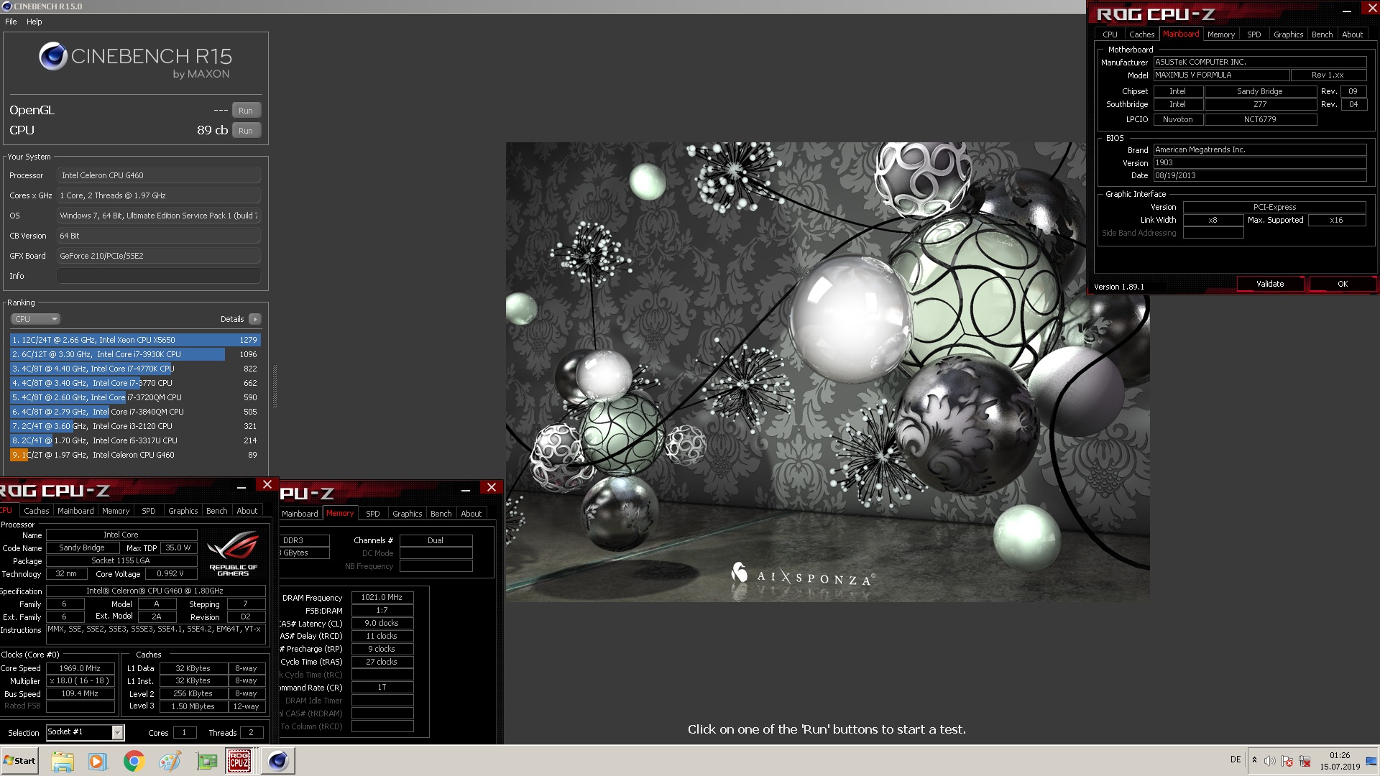Launch Windows Media Player taskbar icon
The height and width of the screenshot is (776, 1380).
coord(97,761)
